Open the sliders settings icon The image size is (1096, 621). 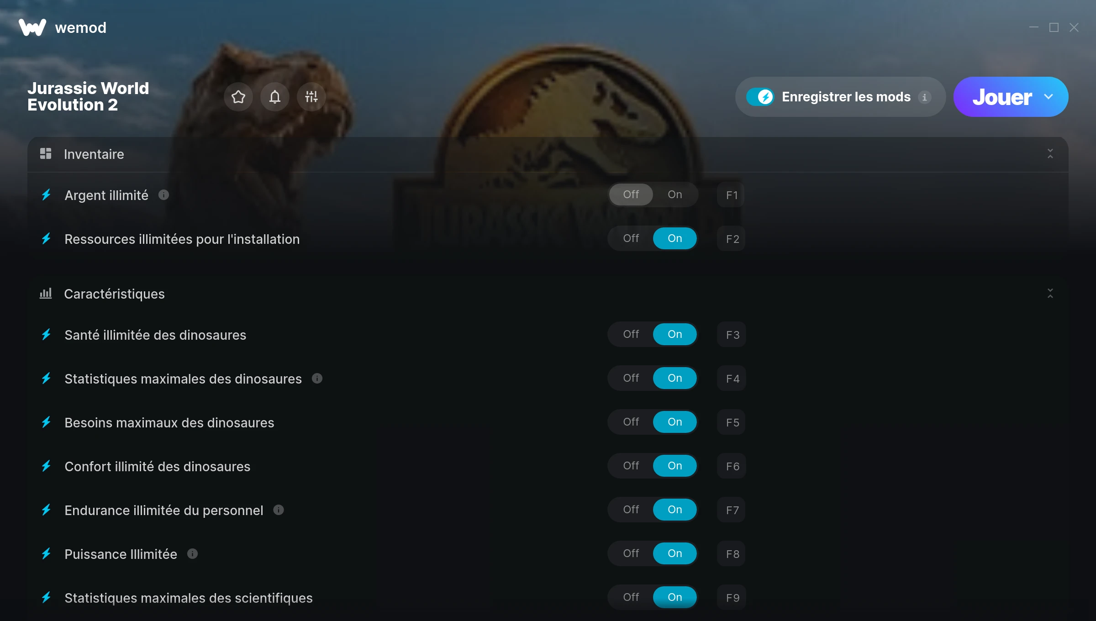coord(311,97)
